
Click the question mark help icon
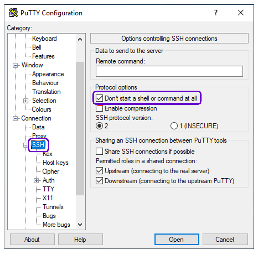tap(216, 13)
